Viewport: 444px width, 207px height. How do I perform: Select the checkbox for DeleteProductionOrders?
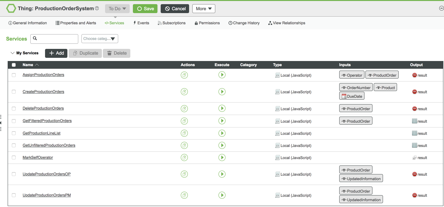(13, 109)
